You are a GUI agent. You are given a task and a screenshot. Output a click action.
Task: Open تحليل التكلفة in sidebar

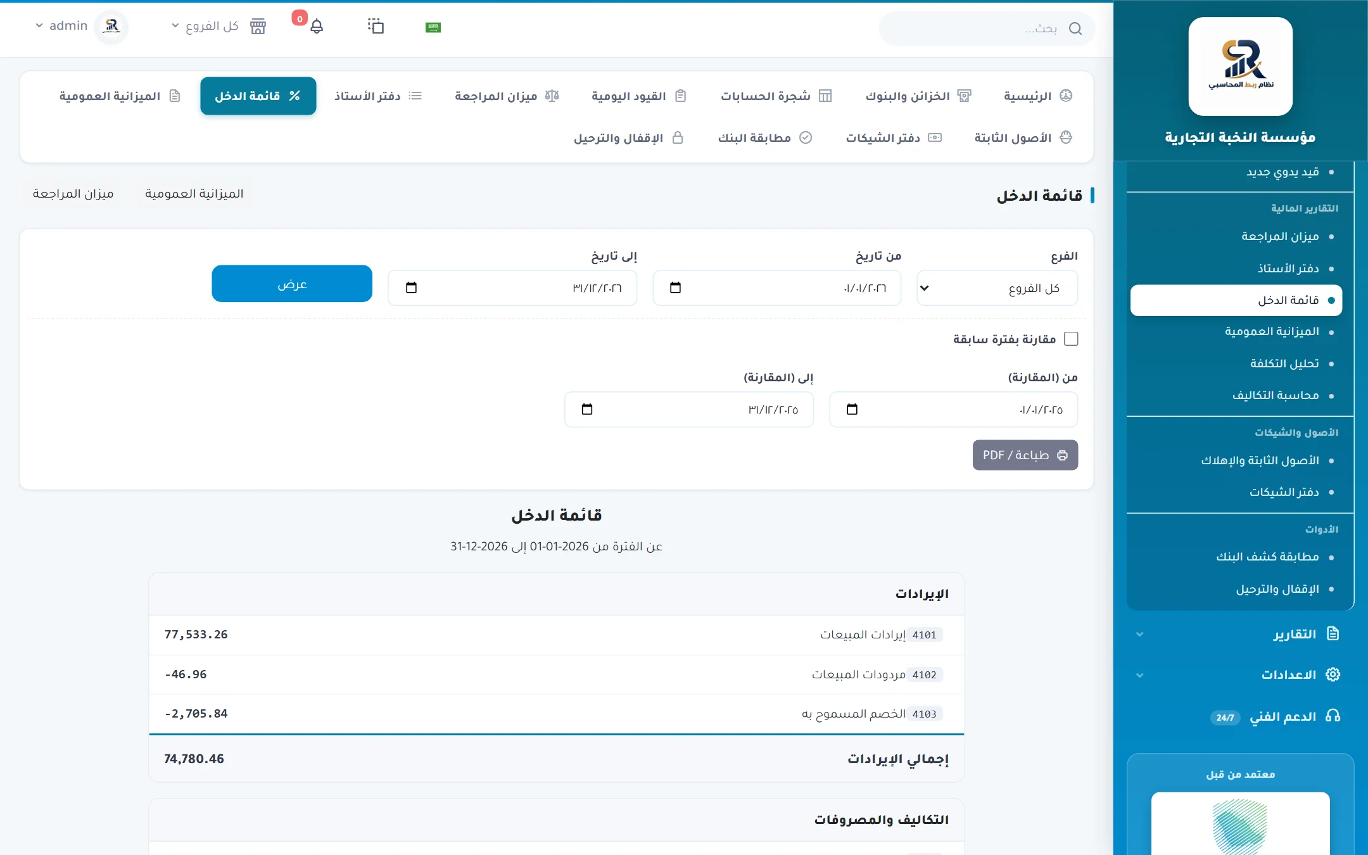[x=1284, y=364]
